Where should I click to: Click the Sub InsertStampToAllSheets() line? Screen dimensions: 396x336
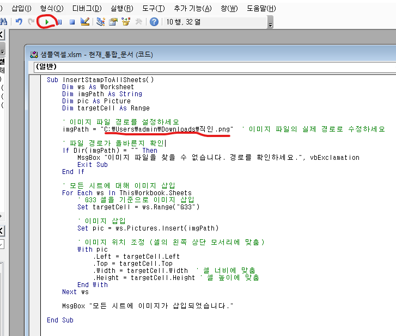point(100,80)
